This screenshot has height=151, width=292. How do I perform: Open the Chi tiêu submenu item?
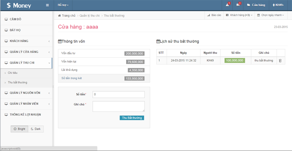point(26,73)
